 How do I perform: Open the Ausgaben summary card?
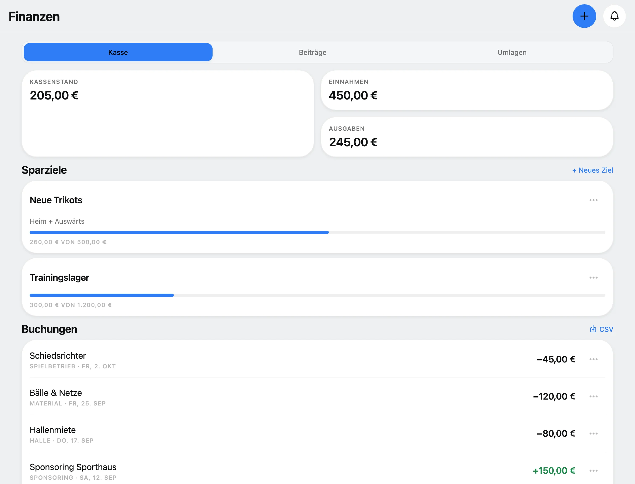point(467,137)
